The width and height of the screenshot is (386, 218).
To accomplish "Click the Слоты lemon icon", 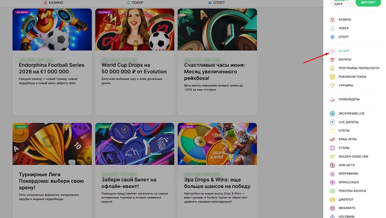I will 332,131.
